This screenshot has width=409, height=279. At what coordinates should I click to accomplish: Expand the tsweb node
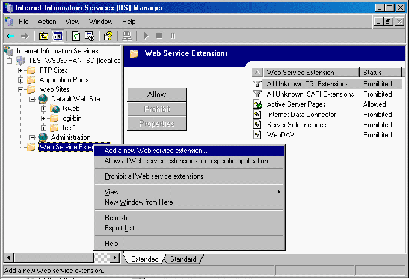[x=44, y=109]
